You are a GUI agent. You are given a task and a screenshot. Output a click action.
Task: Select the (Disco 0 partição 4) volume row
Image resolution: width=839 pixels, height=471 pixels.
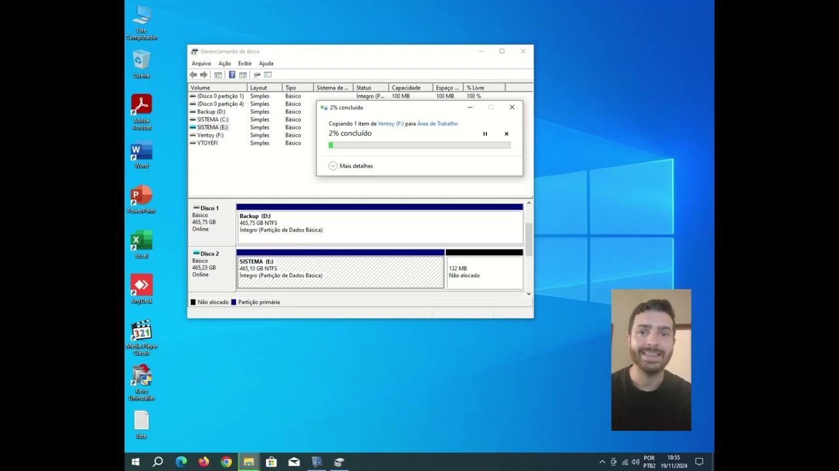(220, 104)
